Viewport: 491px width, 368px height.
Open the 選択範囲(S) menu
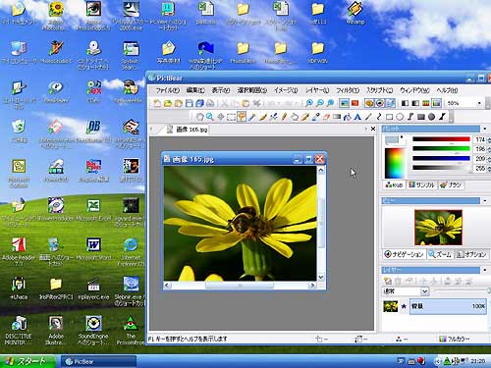[x=252, y=90]
